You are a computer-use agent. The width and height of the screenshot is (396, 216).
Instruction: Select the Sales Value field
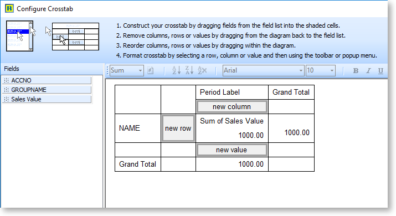pos(47,99)
